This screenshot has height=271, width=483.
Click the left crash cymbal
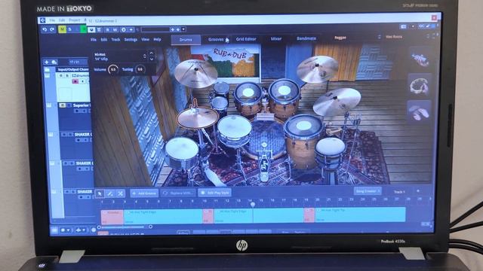pyautogui.click(x=196, y=74)
